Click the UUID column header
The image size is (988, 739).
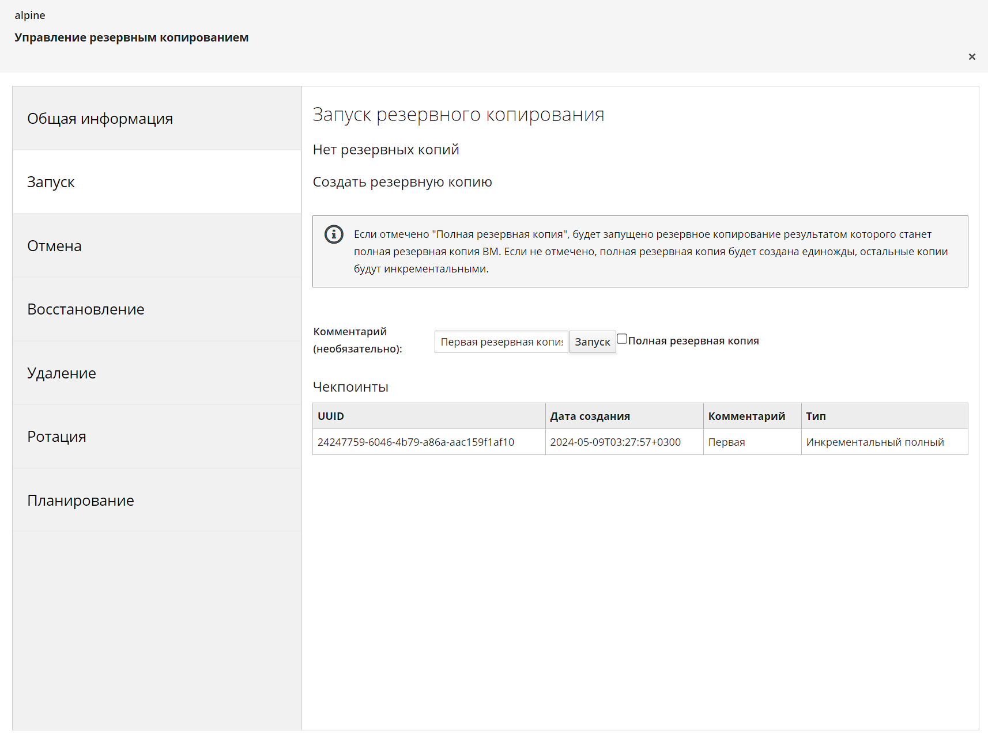[331, 416]
